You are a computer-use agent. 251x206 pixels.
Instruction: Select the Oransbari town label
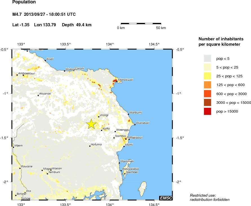click(143, 123)
